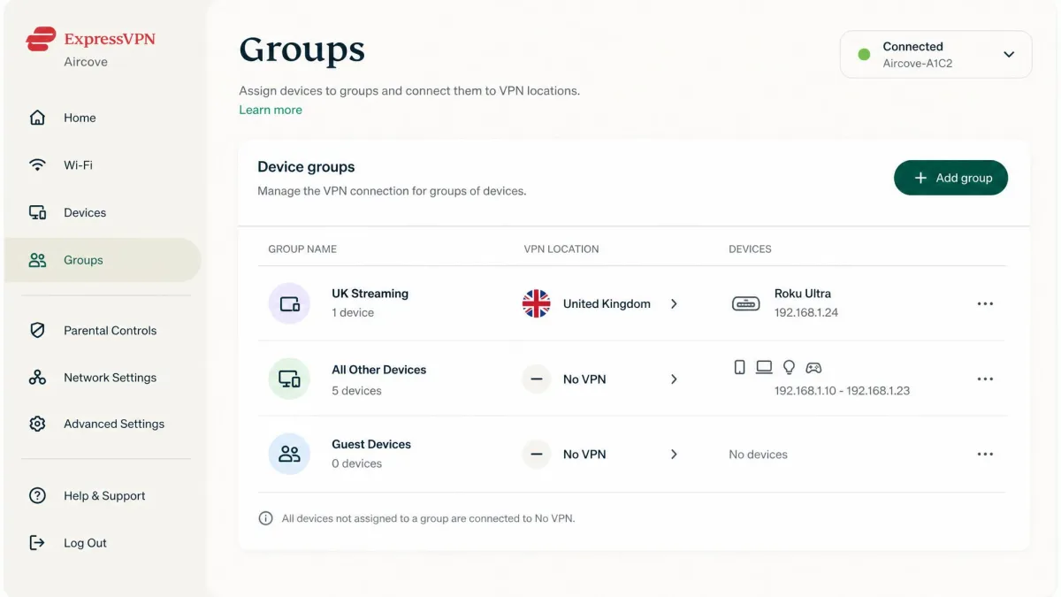Open the Devices menu item
Image resolution: width=1061 pixels, height=597 pixels.
tap(103, 212)
